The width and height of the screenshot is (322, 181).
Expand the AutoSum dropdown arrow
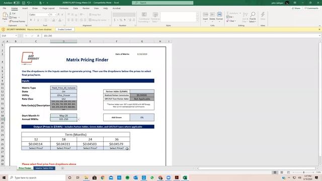pyautogui.click(x=240, y=14)
